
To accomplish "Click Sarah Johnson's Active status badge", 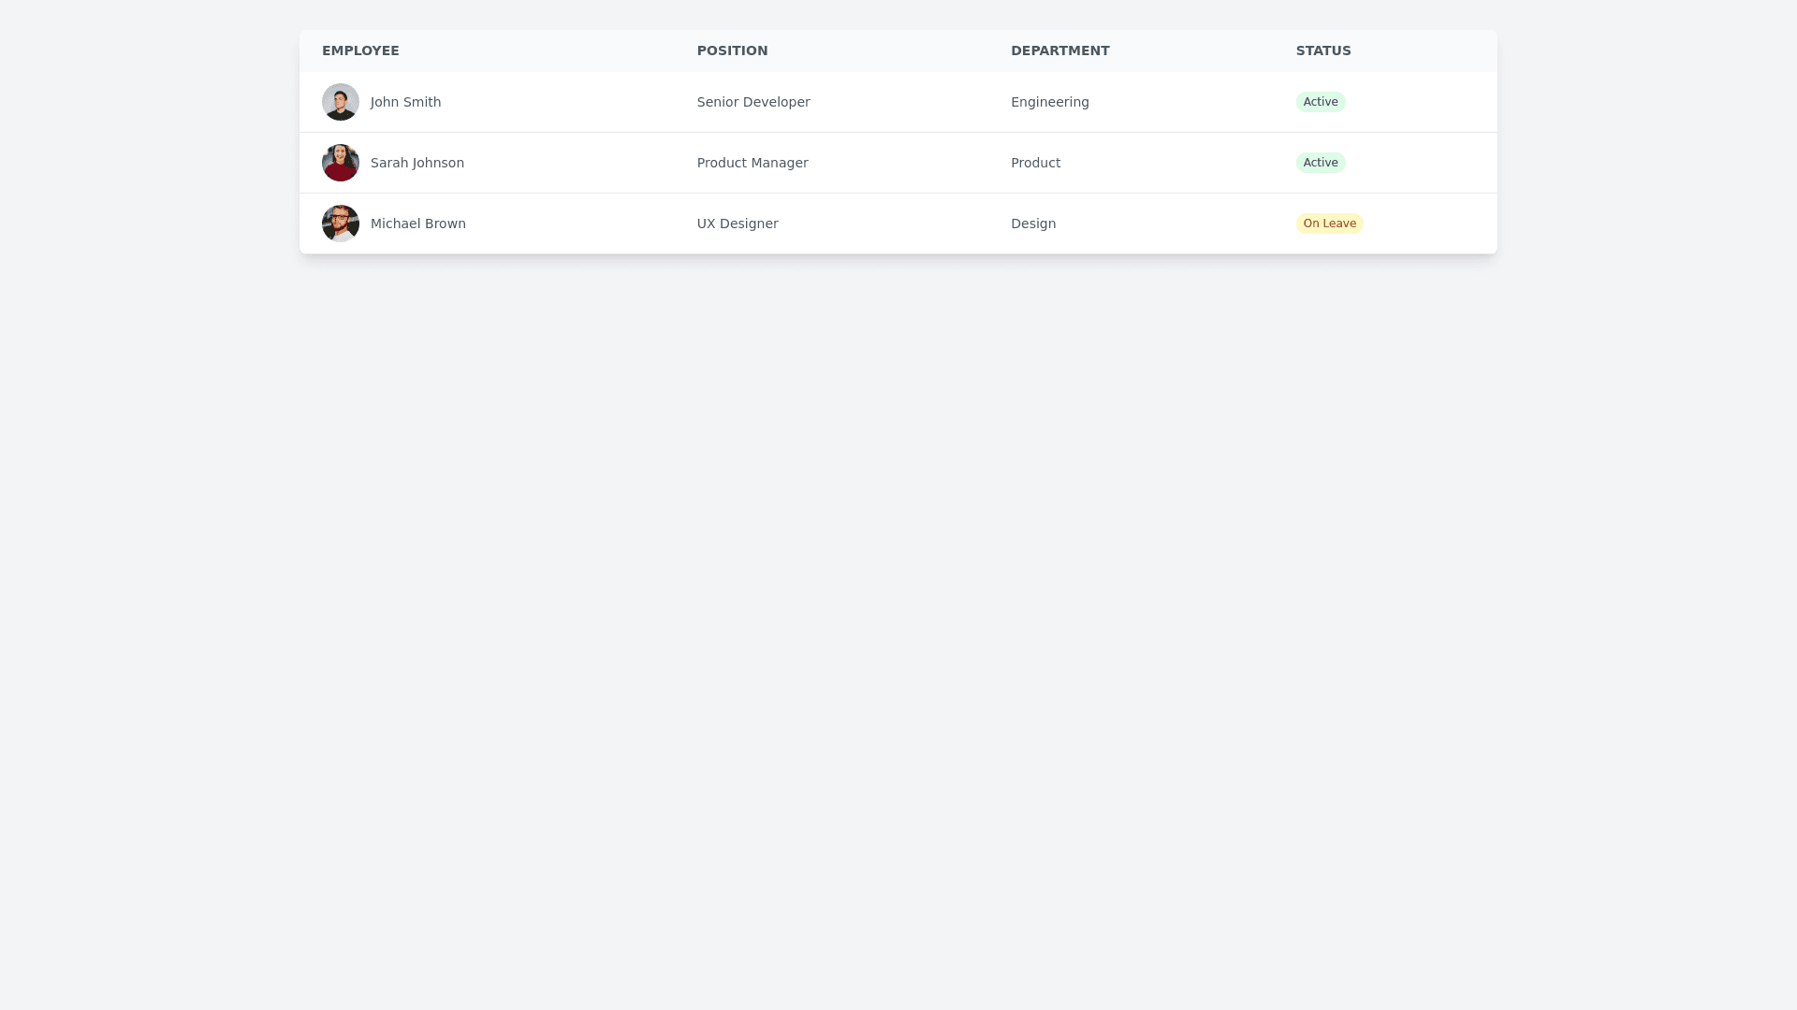I will (x=1320, y=163).
